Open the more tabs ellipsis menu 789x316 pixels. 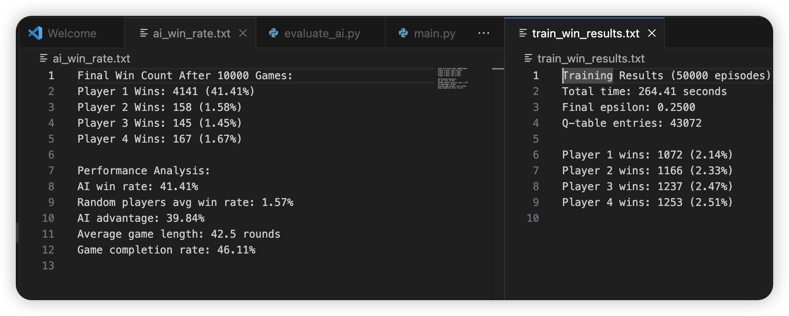click(x=484, y=33)
